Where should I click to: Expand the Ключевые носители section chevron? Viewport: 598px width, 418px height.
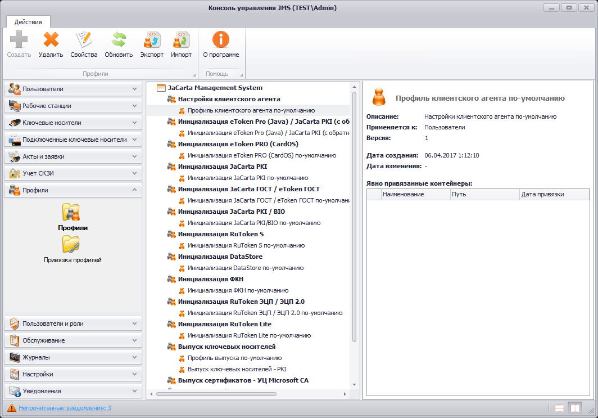135,123
